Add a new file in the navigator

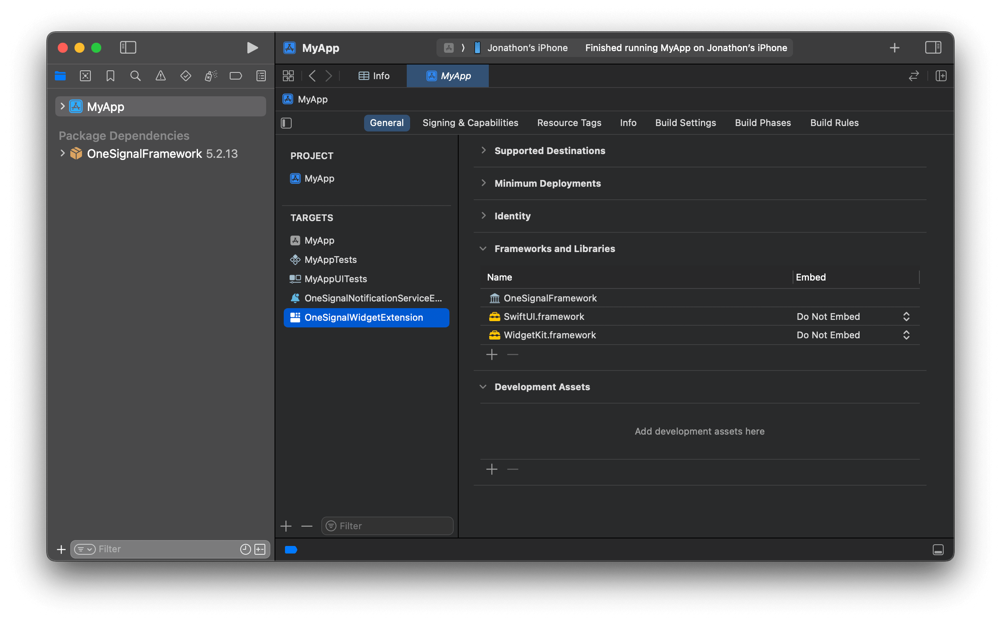[x=61, y=549]
